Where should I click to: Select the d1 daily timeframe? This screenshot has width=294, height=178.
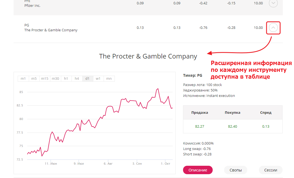(x=88, y=79)
